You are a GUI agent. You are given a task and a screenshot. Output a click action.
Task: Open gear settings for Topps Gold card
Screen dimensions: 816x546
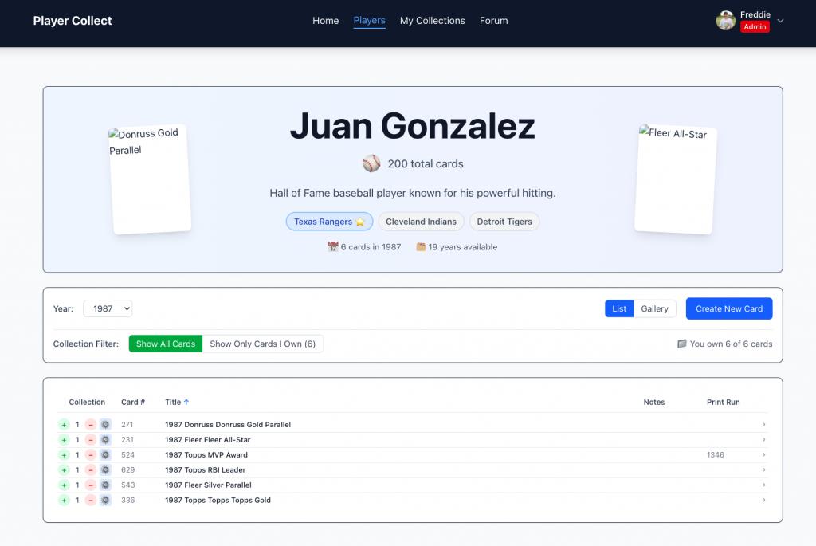[105, 501]
